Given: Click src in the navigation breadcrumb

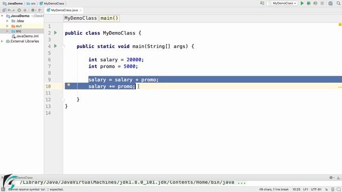Looking at the screenshot, I should [31, 4].
